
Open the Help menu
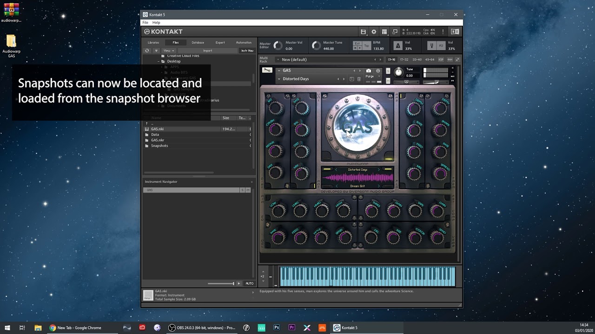156,22
